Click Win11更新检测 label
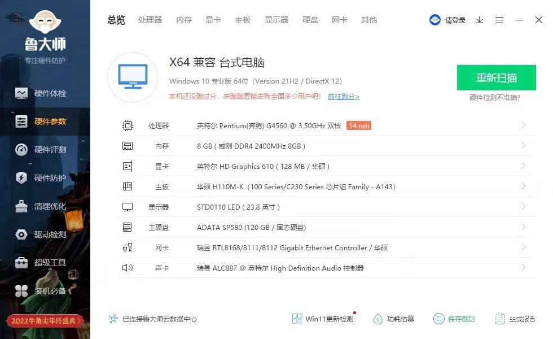The height and width of the screenshot is (339, 553). pyautogui.click(x=330, y=319)
